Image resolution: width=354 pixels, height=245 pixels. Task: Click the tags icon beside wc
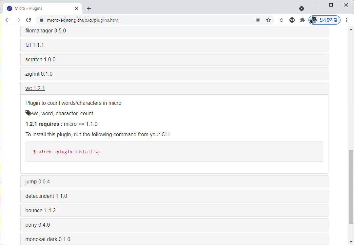[x=29, y=113]
